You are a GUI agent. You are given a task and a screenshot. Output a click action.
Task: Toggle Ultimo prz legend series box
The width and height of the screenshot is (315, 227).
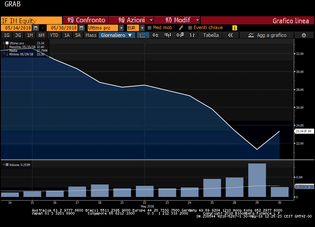(x=7, y=43)
